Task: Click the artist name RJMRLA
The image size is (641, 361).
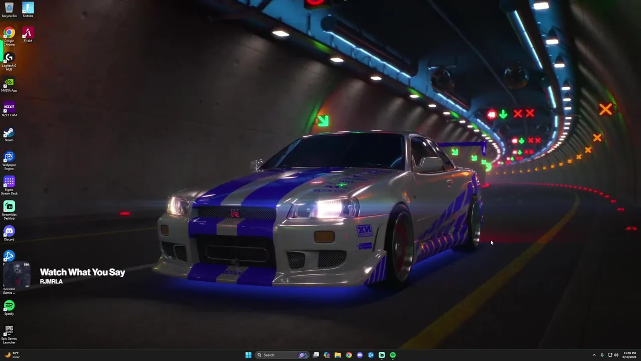Action: 51,282
